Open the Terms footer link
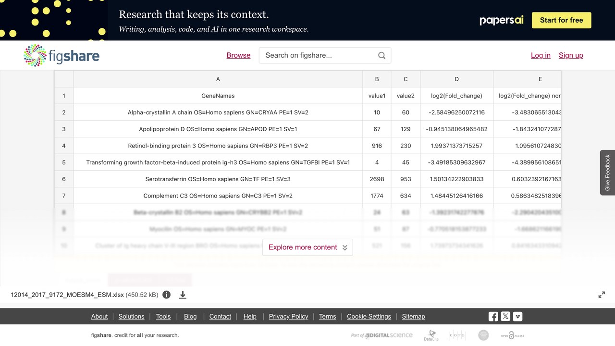Screen dimensions: 615x346 [328, 316]
